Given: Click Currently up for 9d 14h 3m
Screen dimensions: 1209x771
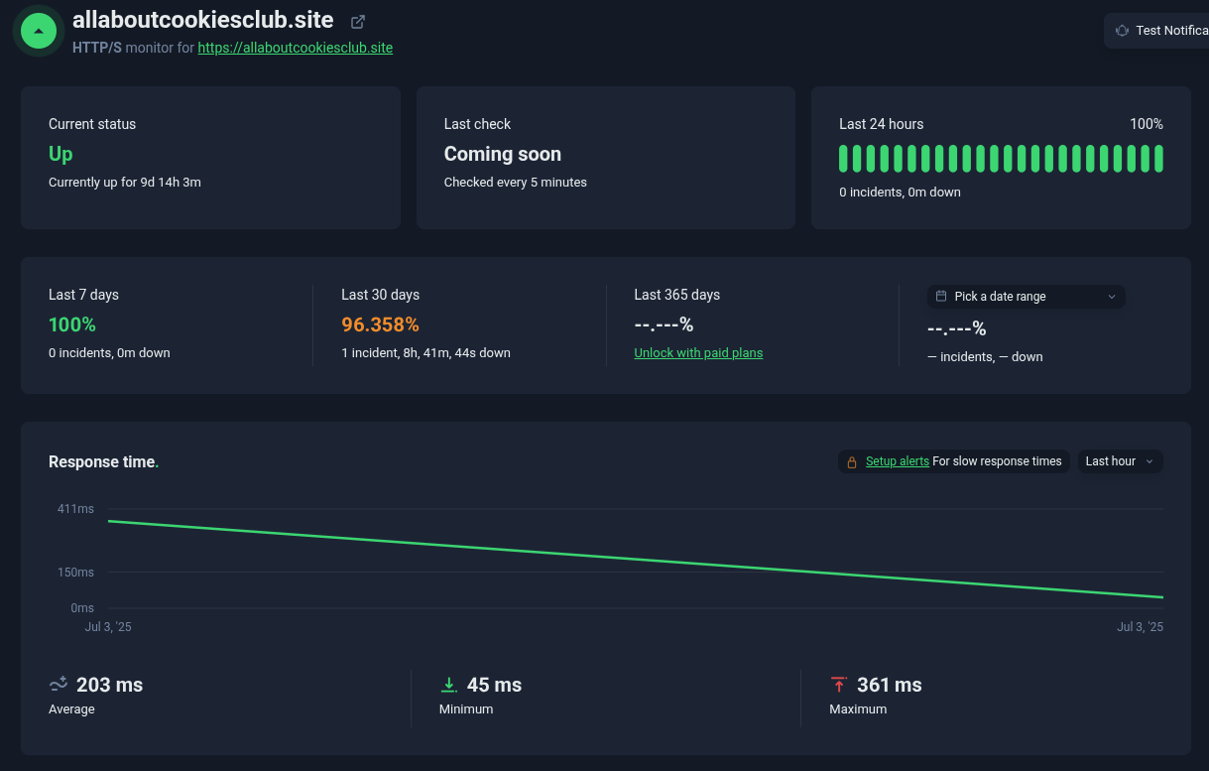Looking at the screenshot, I should tap(125, 183).
